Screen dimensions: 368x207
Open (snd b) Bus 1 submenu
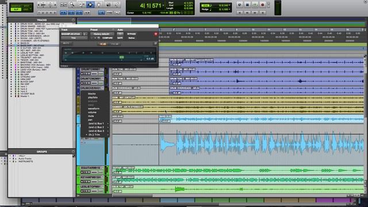click(x=96, y=124)
